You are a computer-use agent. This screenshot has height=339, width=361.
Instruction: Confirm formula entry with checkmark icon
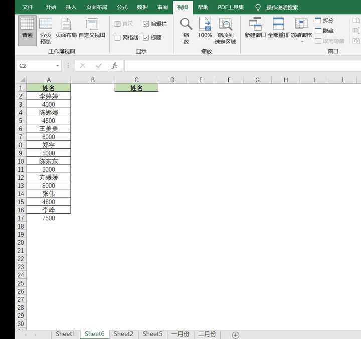point(99,66)
